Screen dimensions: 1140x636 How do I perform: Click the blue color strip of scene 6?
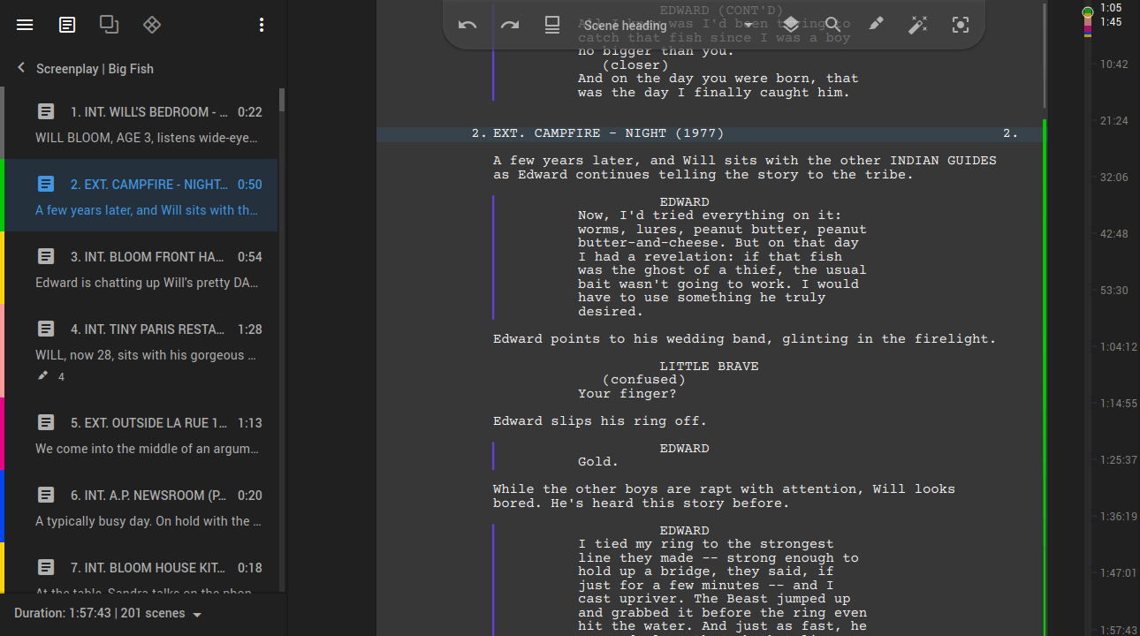click(2, 506)
